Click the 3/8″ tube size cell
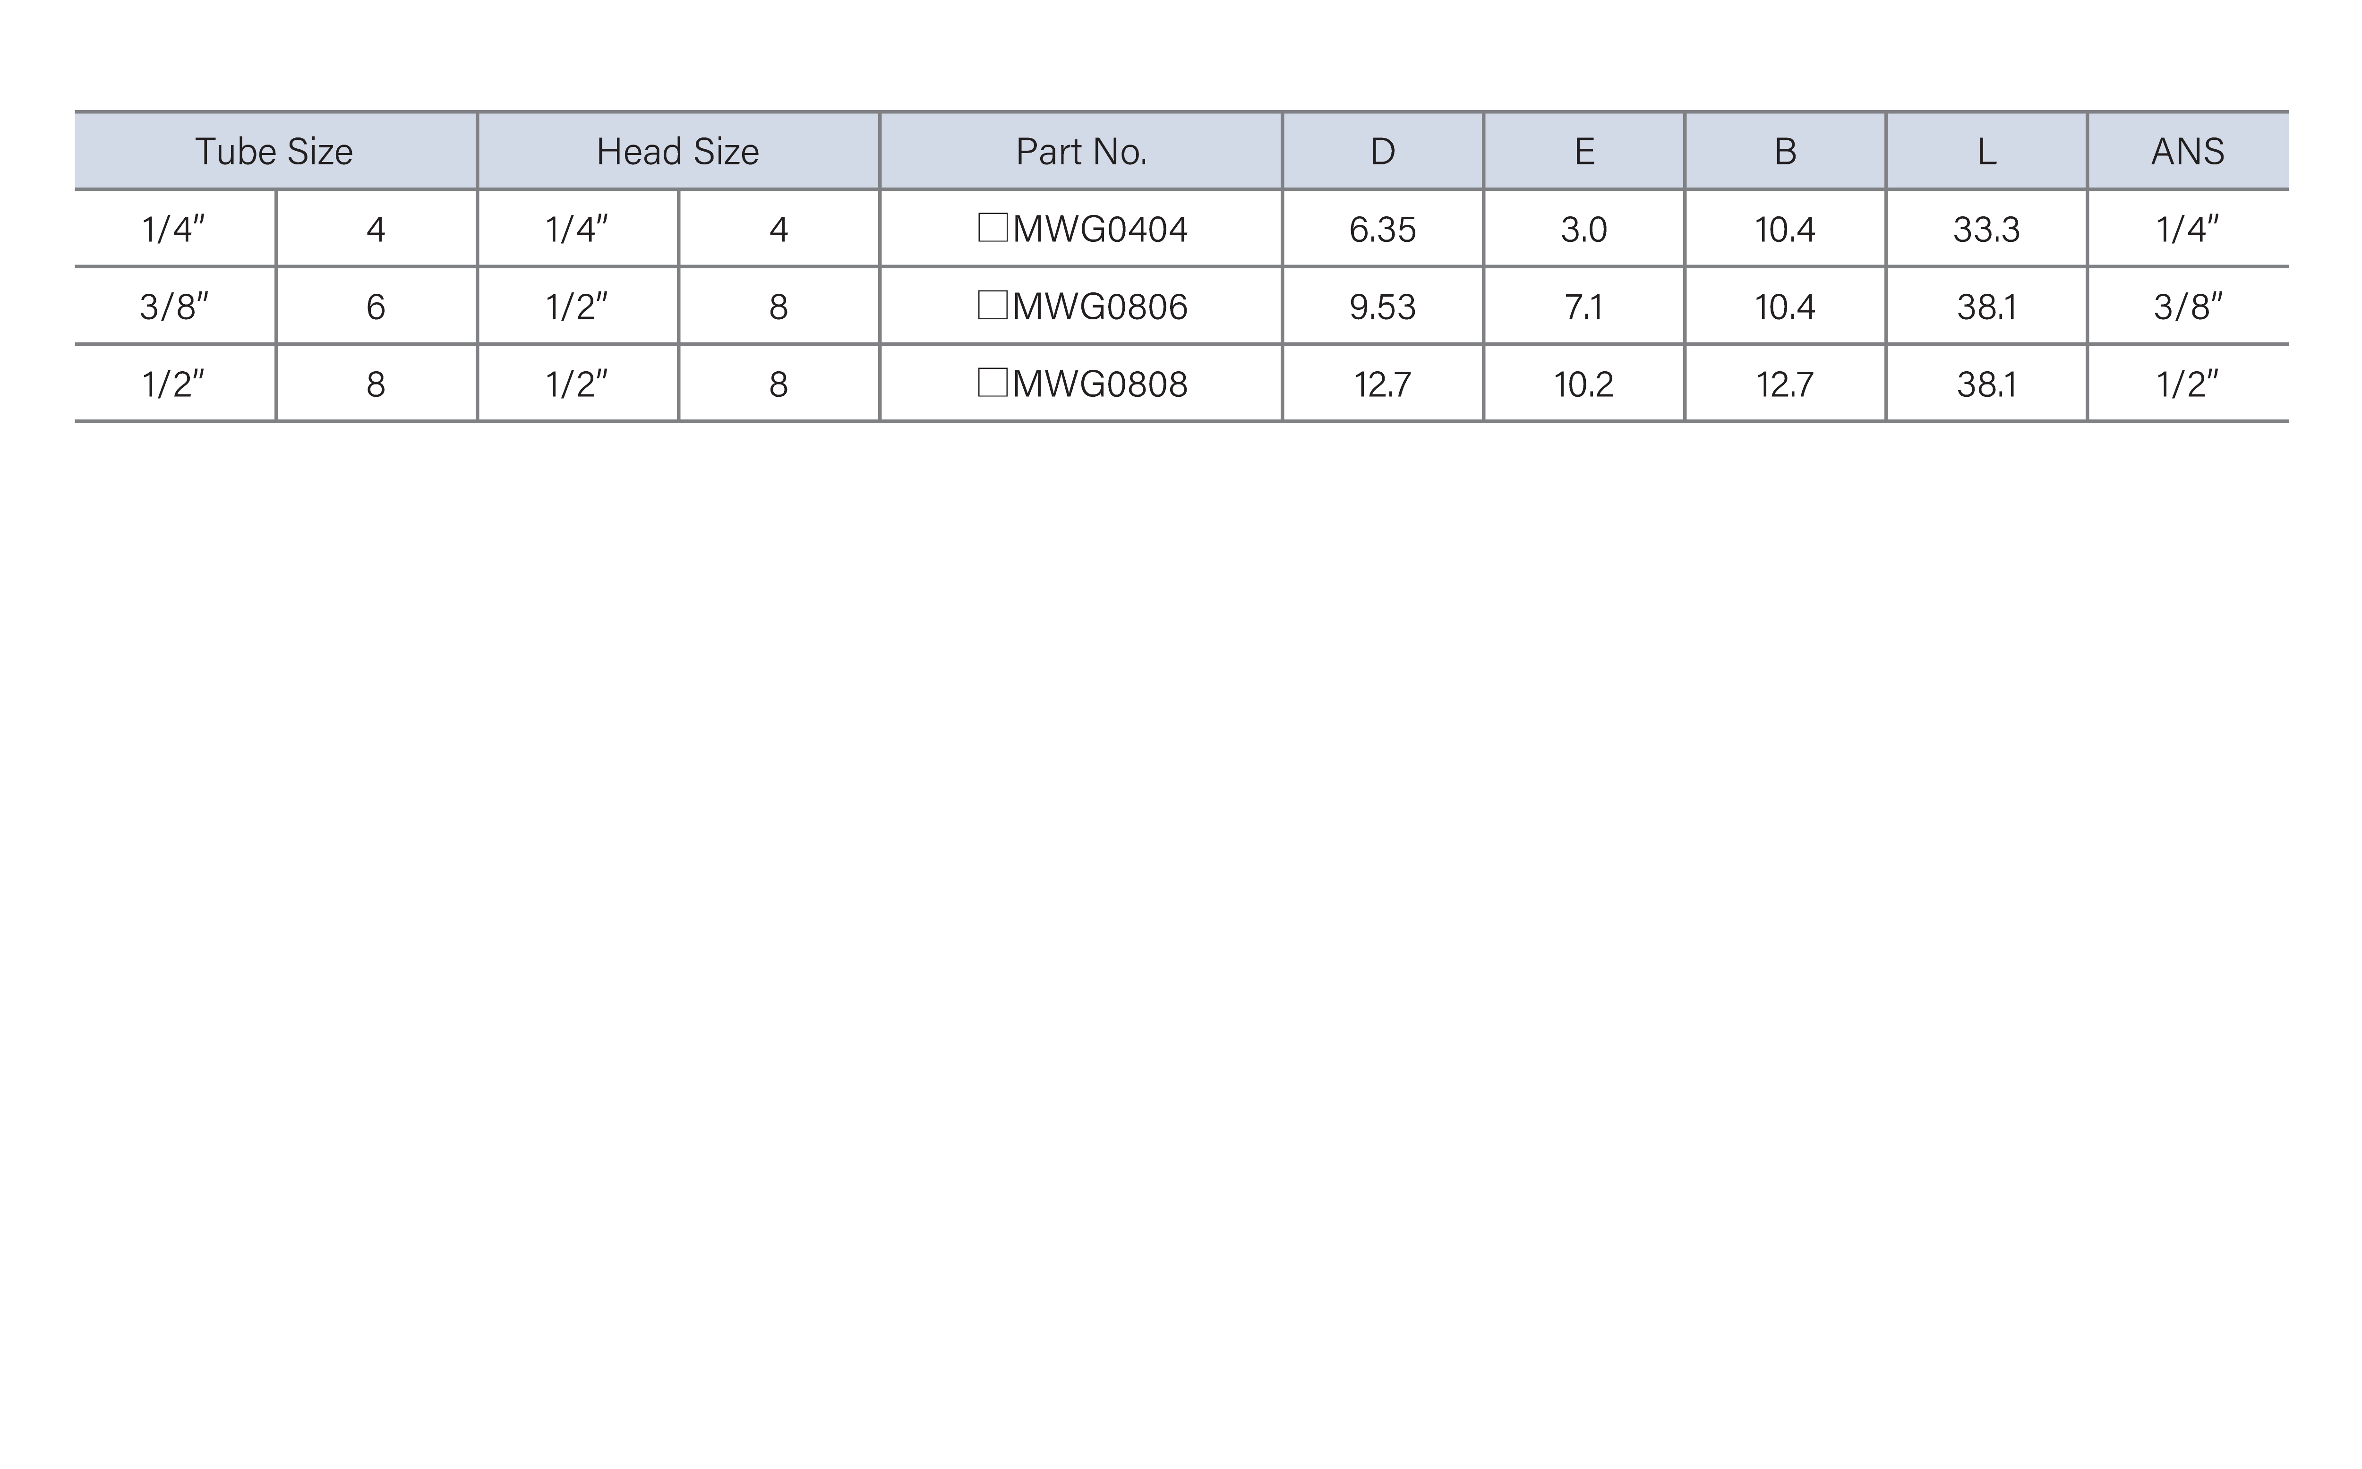 click(x=175, y=307)
